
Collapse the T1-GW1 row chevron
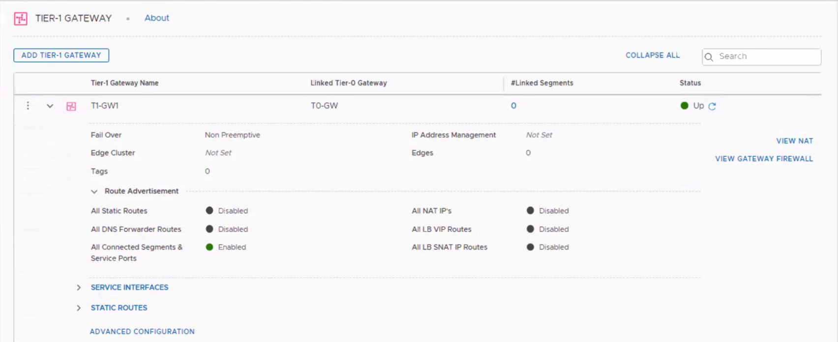click(50, 106)
